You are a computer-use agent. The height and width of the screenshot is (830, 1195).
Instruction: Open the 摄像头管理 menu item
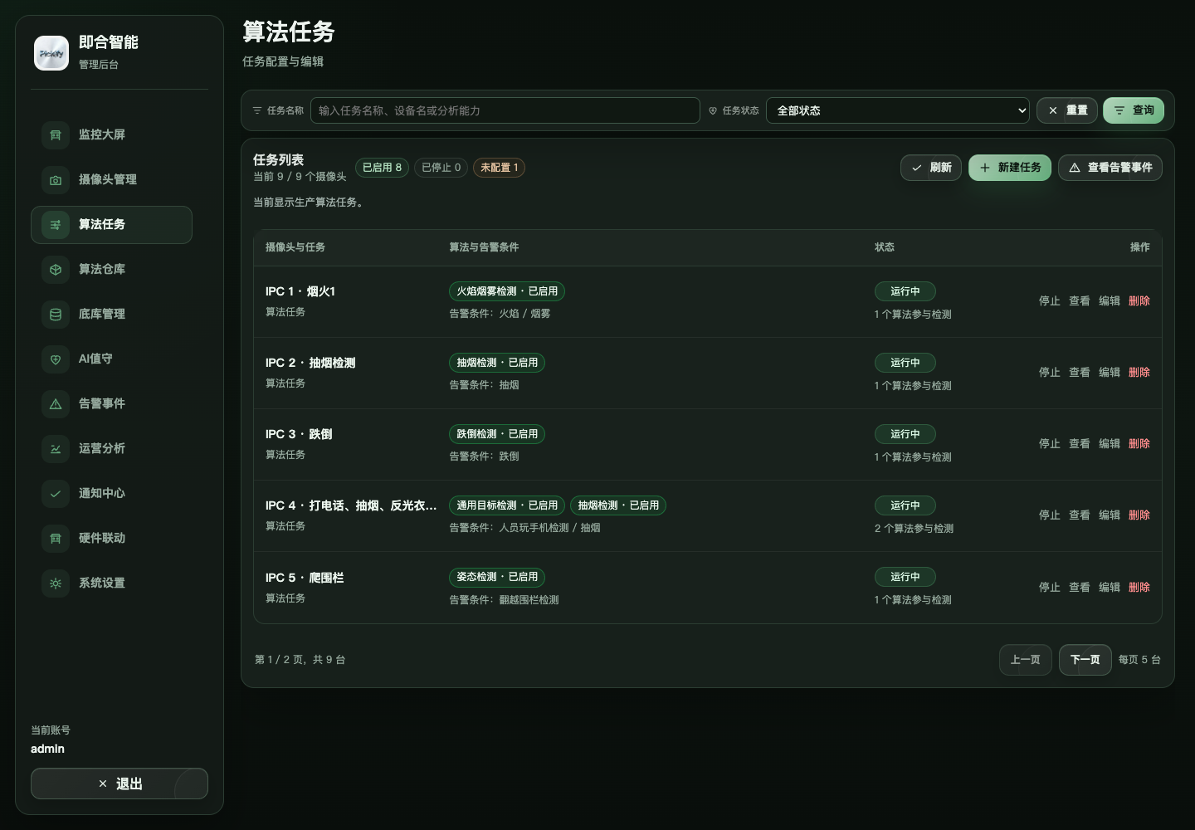click(x=111, y=179)
